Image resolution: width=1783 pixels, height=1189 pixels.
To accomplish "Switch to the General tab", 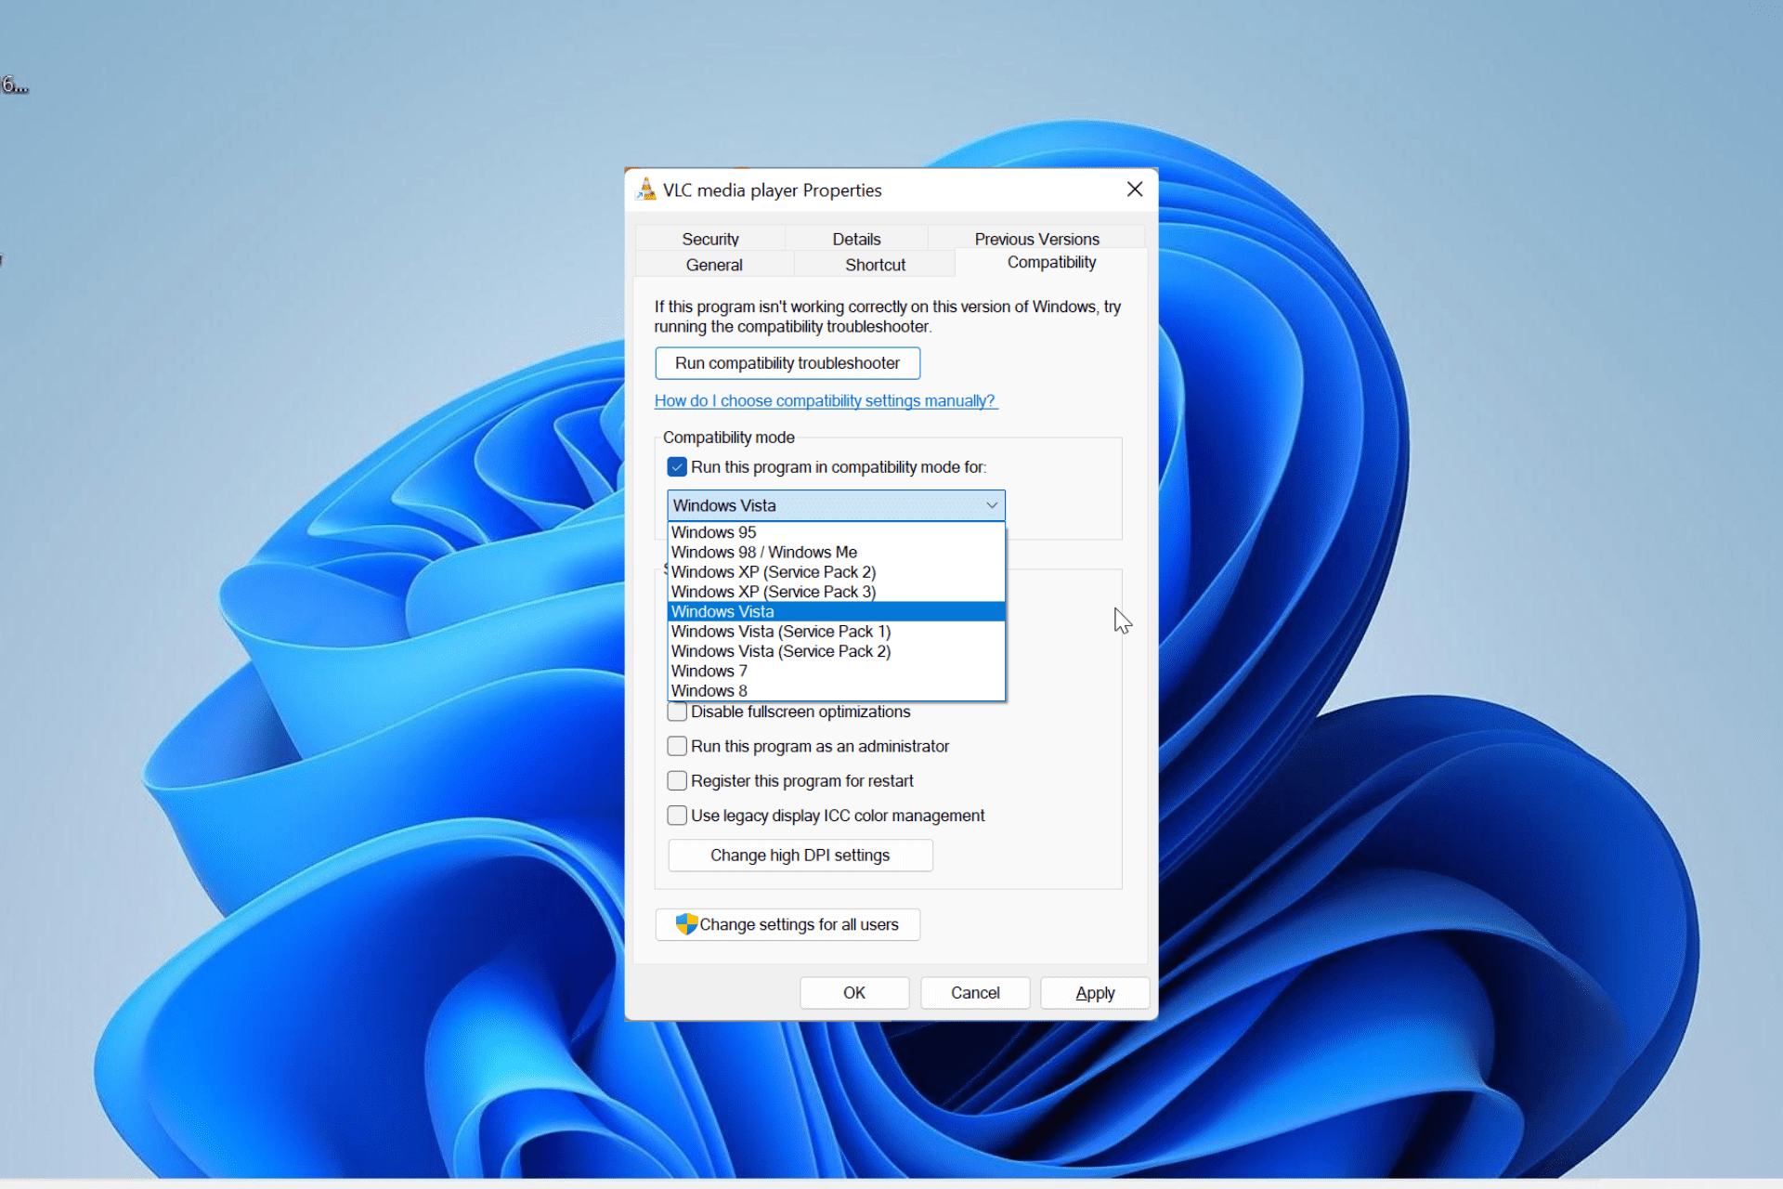I will (x=713, y=264).
